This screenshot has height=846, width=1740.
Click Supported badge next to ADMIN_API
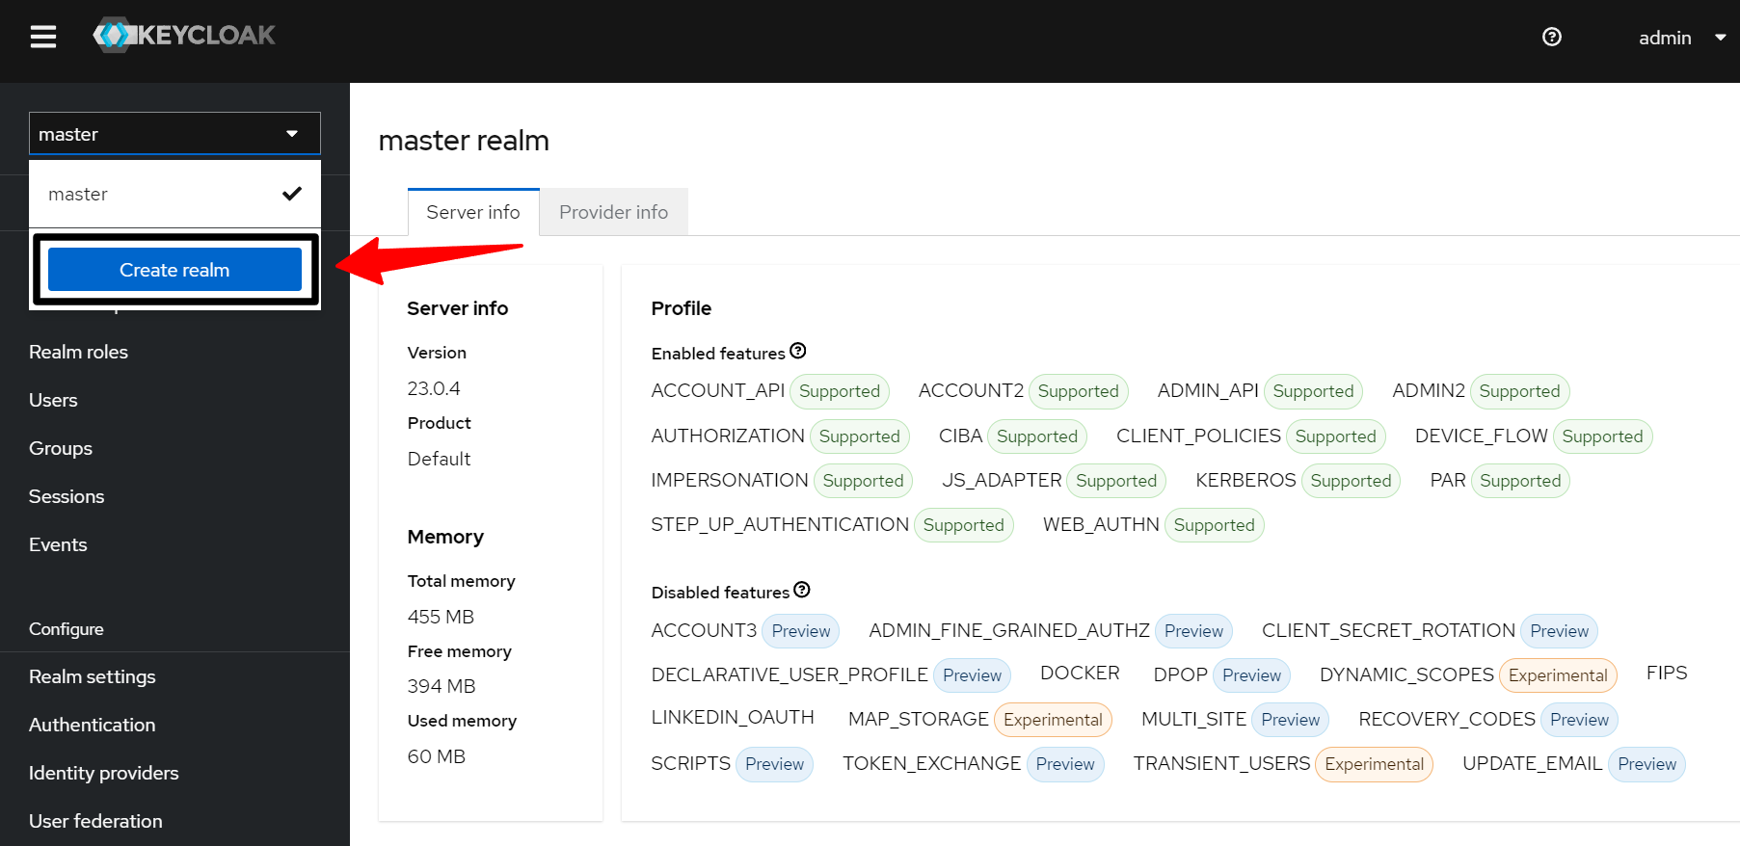1313,391
